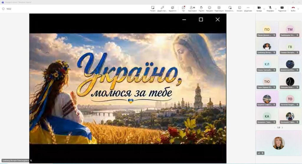Click muted mic icon on self tile

click(262, 153)
